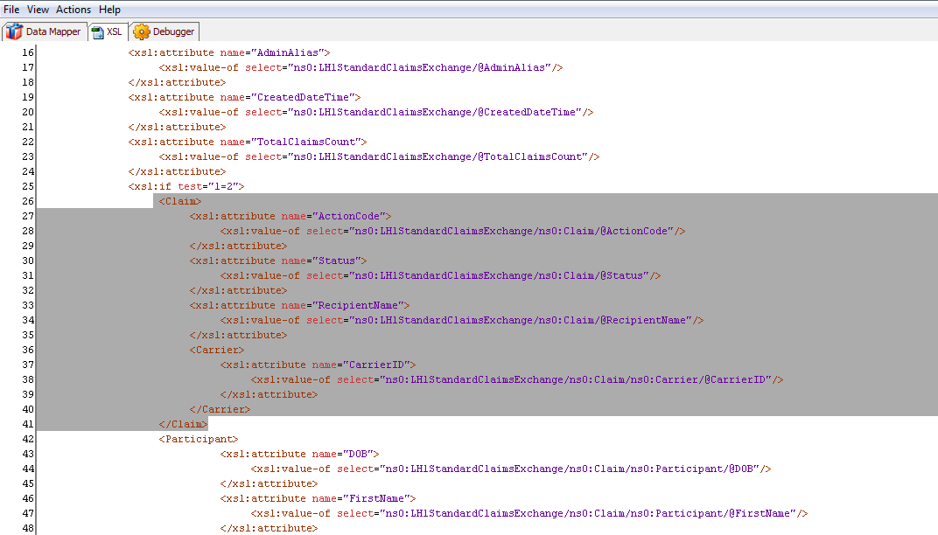Click the @CarrierID value-of line
938x535 pixels.
pos(517,380)
